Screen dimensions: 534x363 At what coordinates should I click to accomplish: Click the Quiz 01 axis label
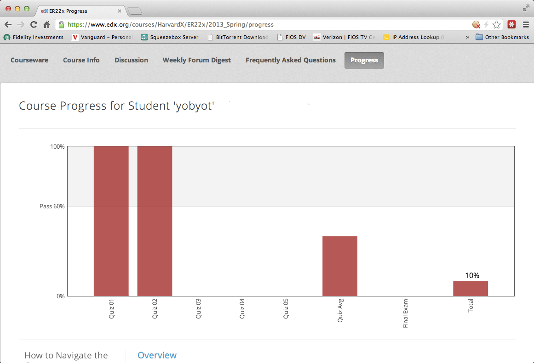point(111,308)
